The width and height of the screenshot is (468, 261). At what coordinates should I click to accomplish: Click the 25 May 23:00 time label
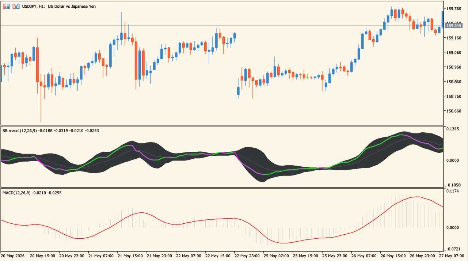(335, 256)
